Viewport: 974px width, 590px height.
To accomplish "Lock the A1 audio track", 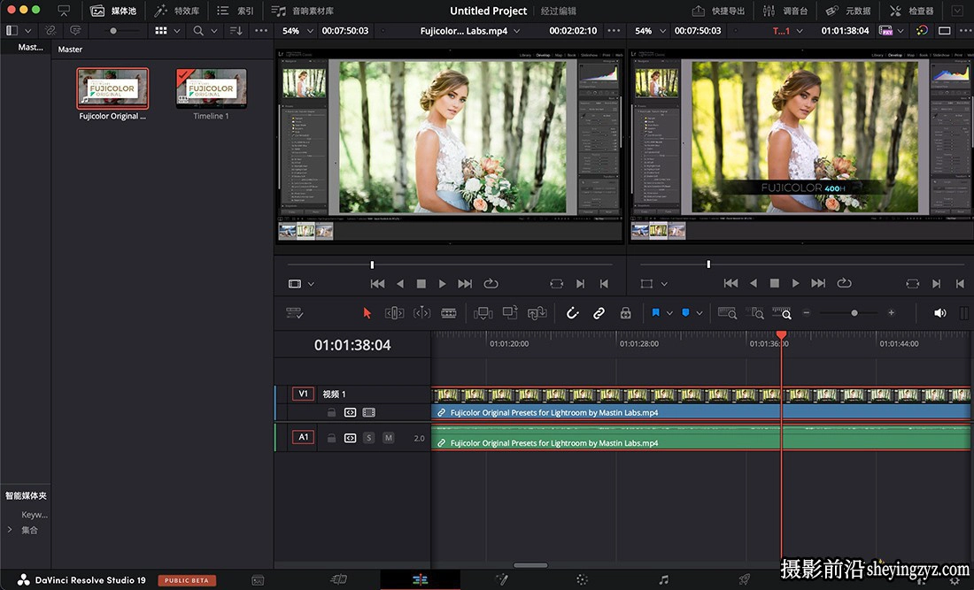I will (332, 438).
